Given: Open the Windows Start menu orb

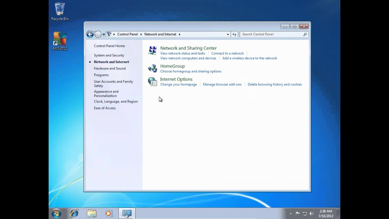Looking at the screenshot, I should (x=56, y=214).
